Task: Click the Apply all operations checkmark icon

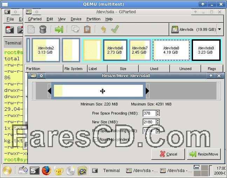Action: pos(115,29)
